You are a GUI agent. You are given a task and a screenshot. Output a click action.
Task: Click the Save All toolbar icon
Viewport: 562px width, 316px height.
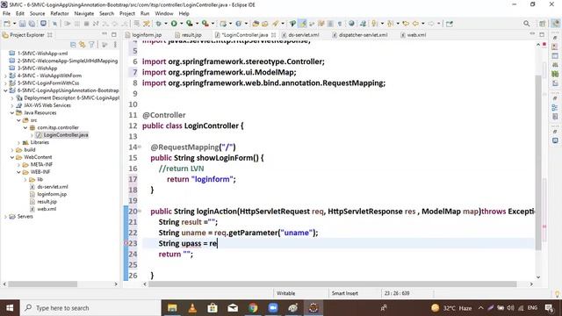tap(32, 24)
